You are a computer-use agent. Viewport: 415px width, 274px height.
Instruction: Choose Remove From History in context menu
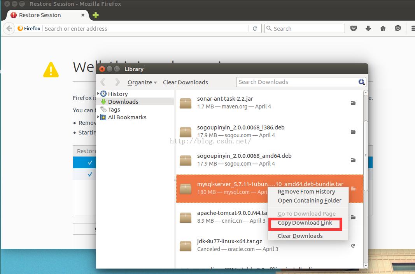308,192
